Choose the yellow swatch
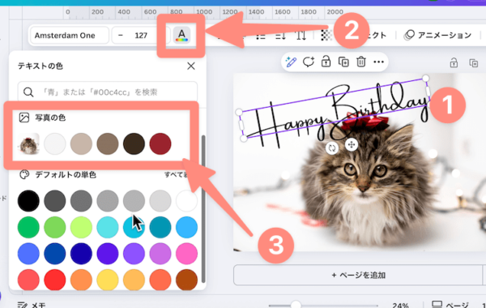This screenshot has width=486, height=308. click(108, 280)
